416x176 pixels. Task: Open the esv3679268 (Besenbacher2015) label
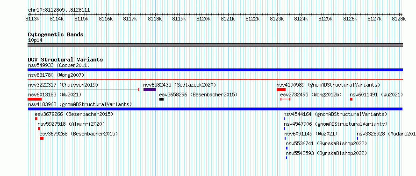[79, 134]
